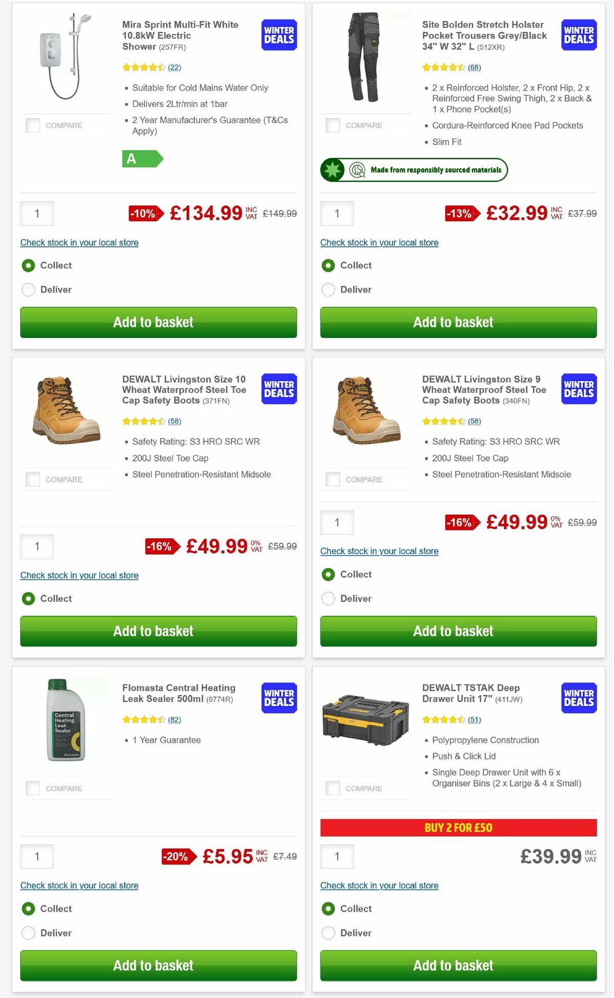The height and width of the screenshot is (998, 614).
Task: Click the BUY 2 FOR £50 banner
Action: pyautogui.click(x=457, y=827)
